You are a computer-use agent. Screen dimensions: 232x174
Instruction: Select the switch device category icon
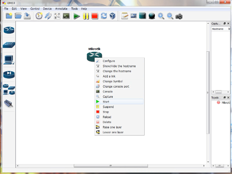click(9, 45)
